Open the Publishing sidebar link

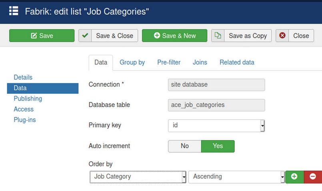click(x=28, y=99)
